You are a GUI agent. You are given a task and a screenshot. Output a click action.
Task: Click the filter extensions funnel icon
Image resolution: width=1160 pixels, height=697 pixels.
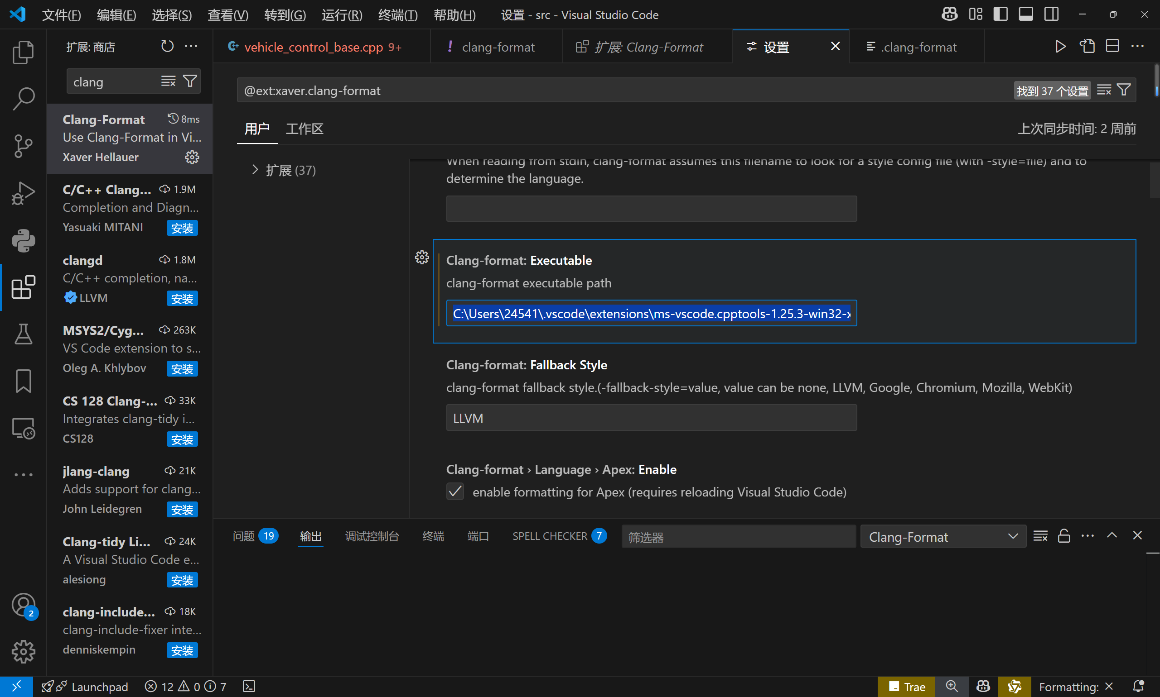[190, 81]
